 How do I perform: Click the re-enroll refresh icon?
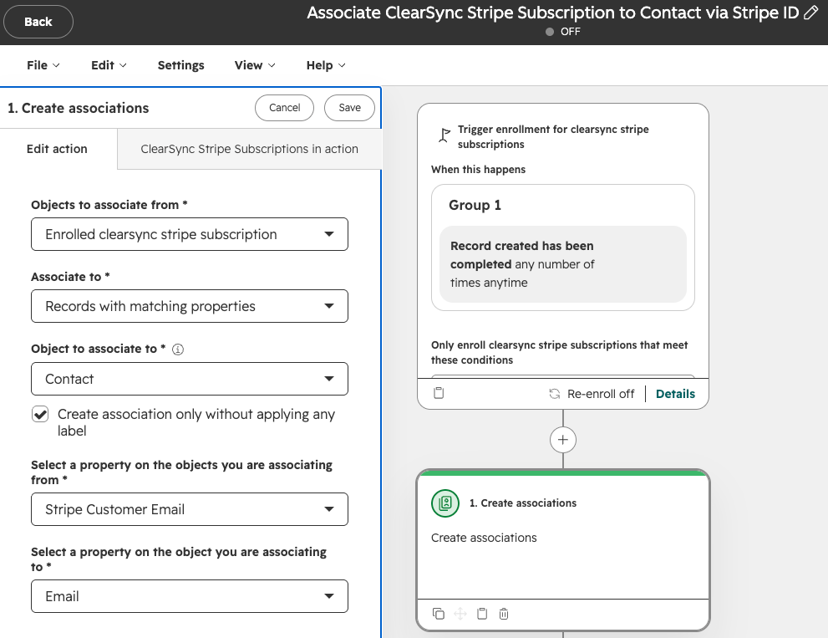tap(555, 394)
